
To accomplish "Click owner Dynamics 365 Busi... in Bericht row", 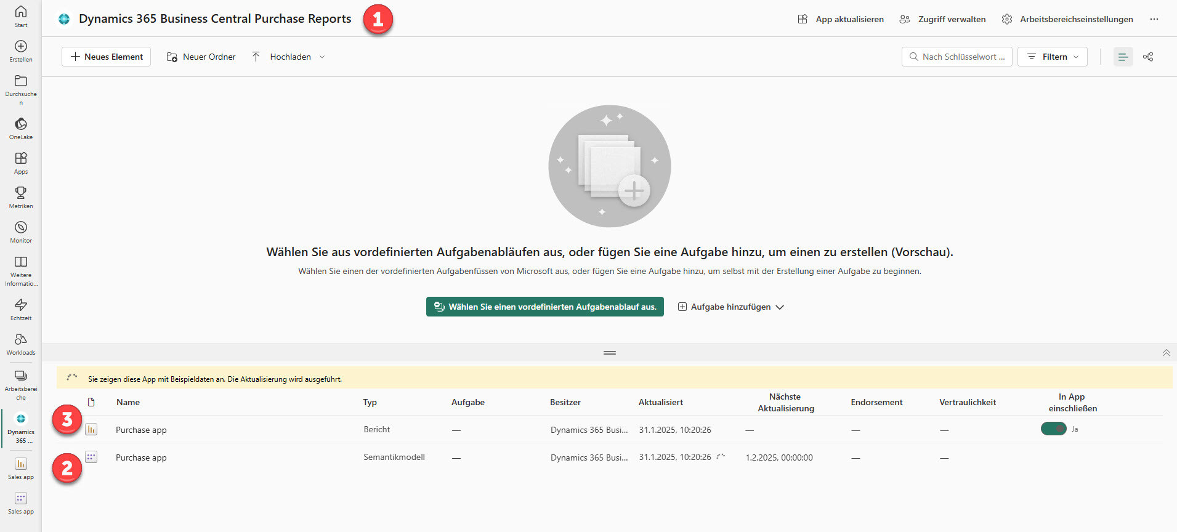I will (x=589, y=430).
